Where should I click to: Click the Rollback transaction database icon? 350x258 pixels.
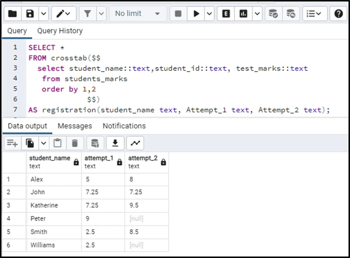pyautogui.click(x=291, y=14)
